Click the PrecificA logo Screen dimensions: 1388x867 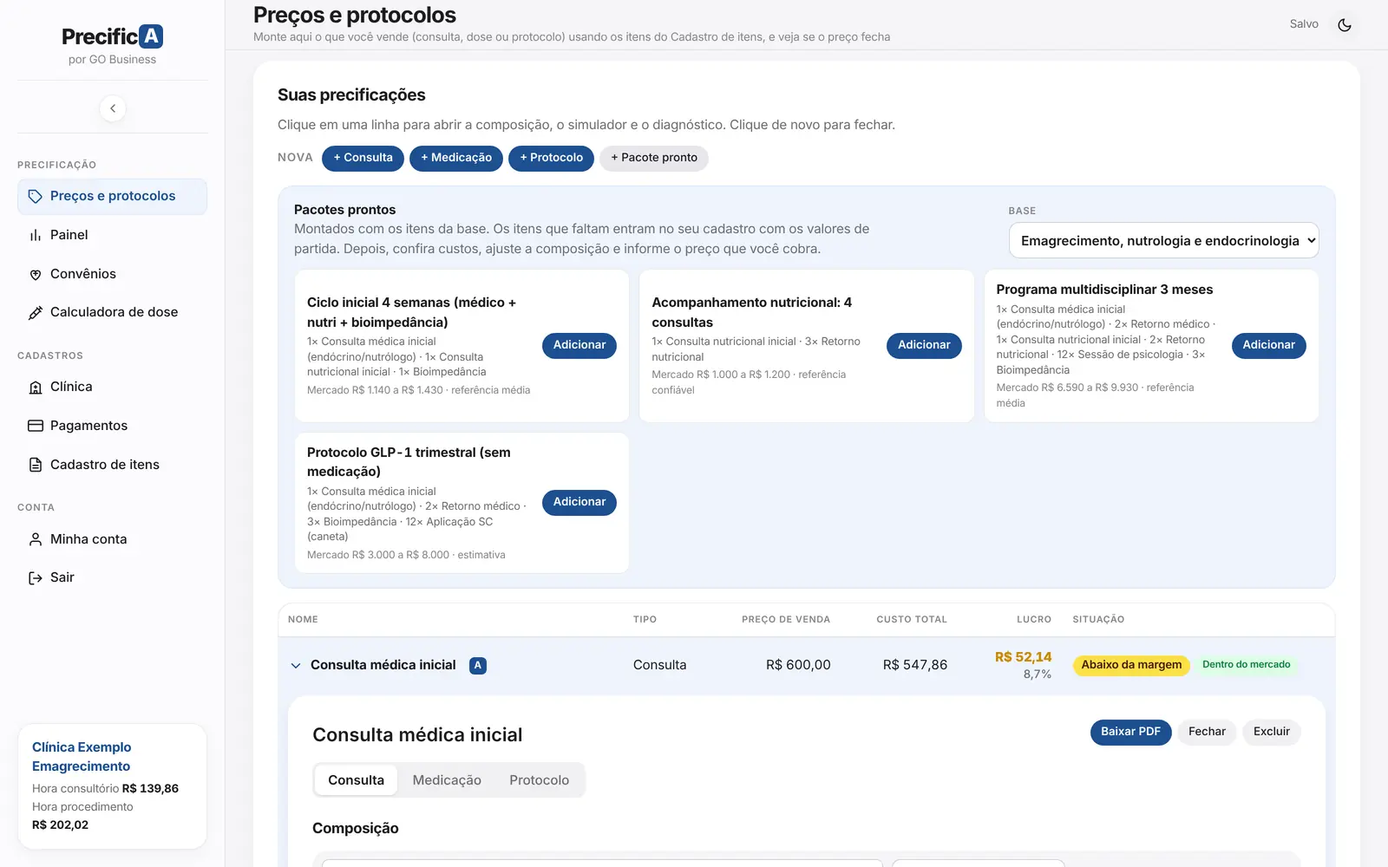(x=113, y=36)
